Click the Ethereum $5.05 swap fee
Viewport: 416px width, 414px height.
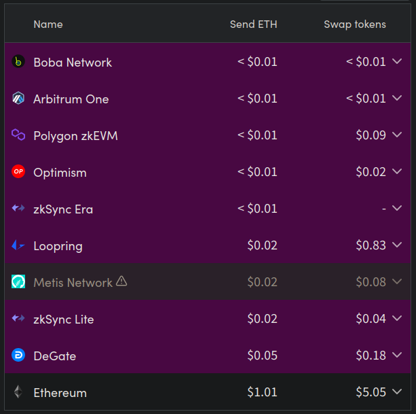point(371,392)
